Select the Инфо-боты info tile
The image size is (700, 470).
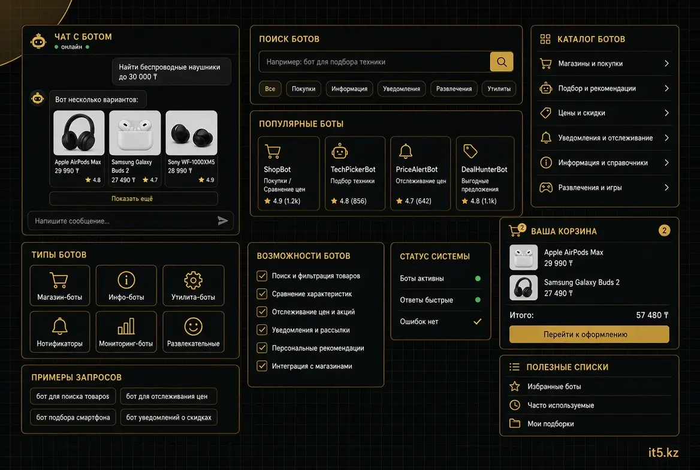click(x=126, y=285)
